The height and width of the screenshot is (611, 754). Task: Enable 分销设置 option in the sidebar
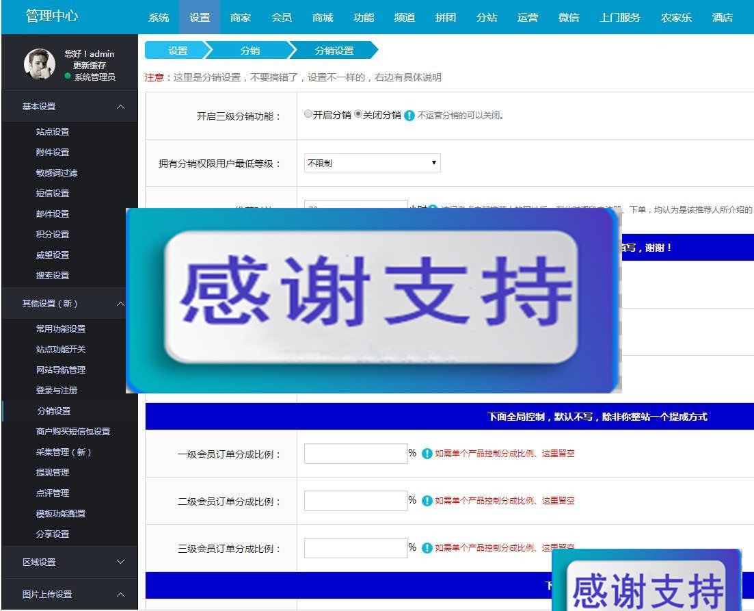click(53, 411)
